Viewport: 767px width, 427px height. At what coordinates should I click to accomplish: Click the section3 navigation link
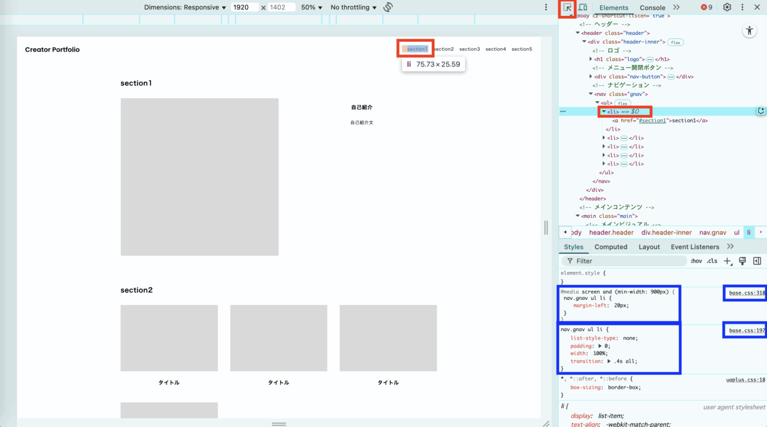470,49
